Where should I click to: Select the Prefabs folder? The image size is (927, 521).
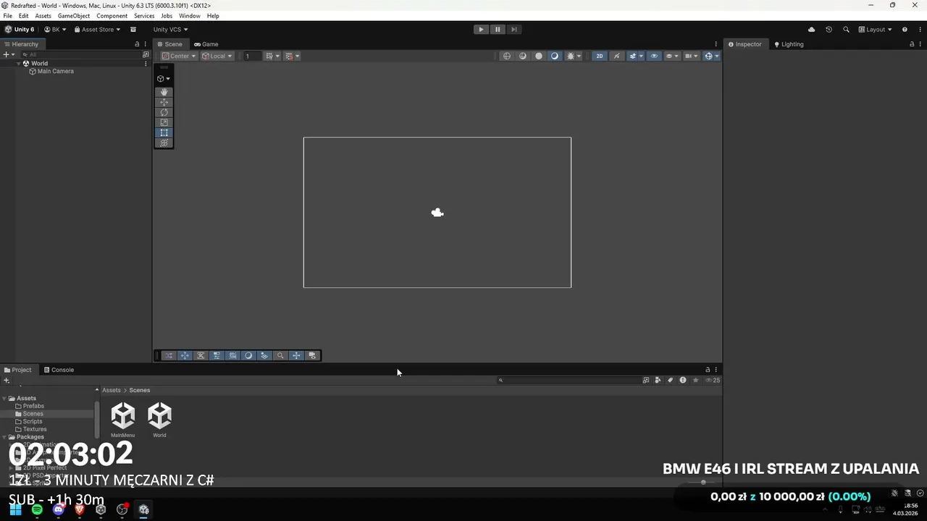tap(33, 406)
